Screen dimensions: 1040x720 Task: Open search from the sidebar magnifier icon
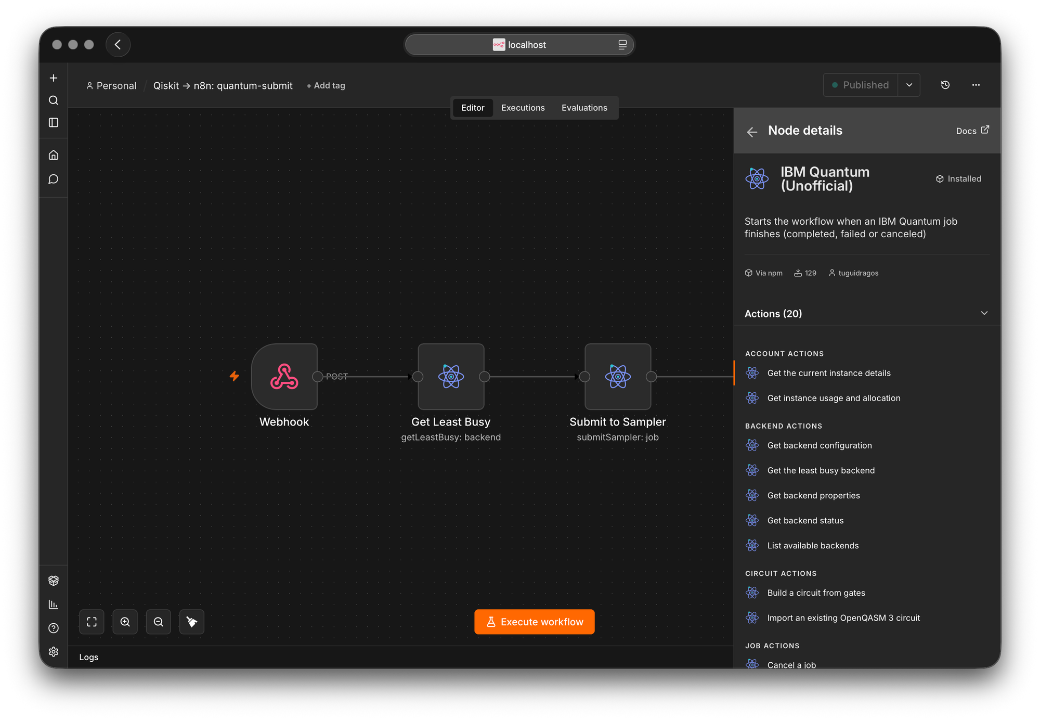54,100
